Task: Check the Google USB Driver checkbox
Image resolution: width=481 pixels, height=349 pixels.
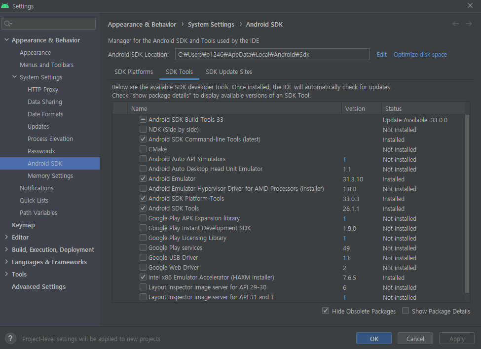Action: pos(143,257)
